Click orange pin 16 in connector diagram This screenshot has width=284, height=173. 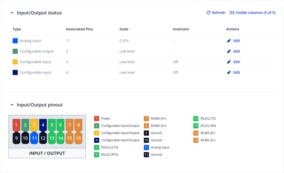click(78, 138)
